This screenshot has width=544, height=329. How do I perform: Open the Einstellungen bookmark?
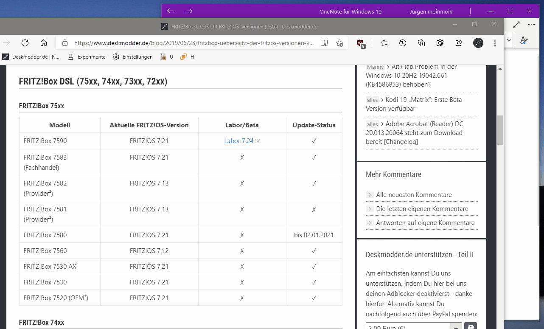(x=132, y=57)
